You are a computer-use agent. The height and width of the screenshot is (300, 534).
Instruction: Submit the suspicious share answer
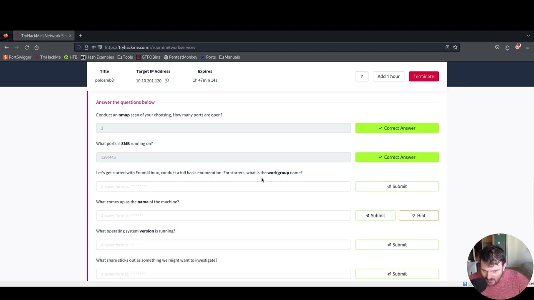[397, 274]
